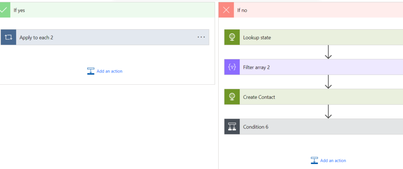Viewport: 403px width, 169px height.
Task: Click the arrow between Create Contact and Condition 6
Action: point(328,111)
